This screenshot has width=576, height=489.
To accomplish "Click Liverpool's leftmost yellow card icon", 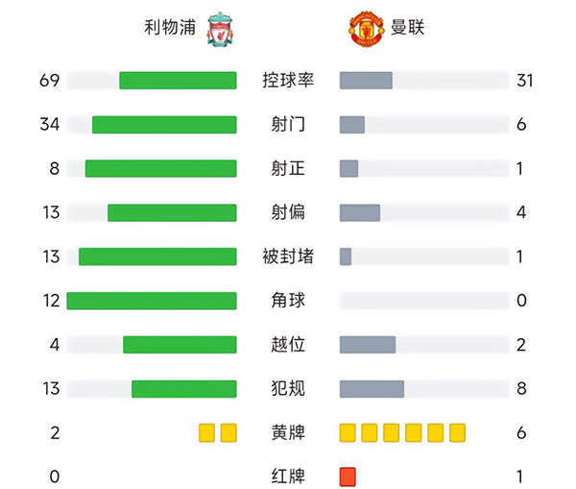I will point(207,432).
